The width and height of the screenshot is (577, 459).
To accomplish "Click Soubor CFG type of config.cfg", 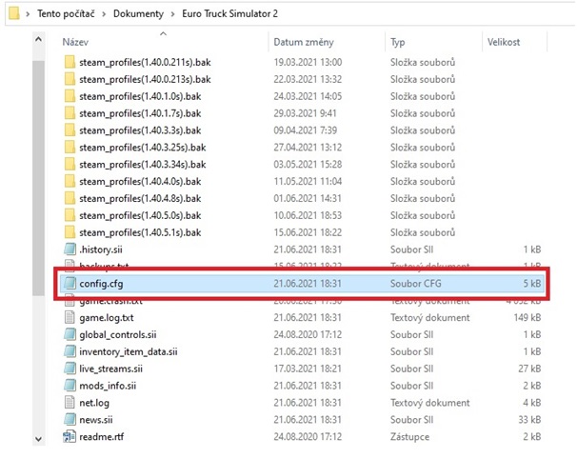I will [x=416, y=284].
